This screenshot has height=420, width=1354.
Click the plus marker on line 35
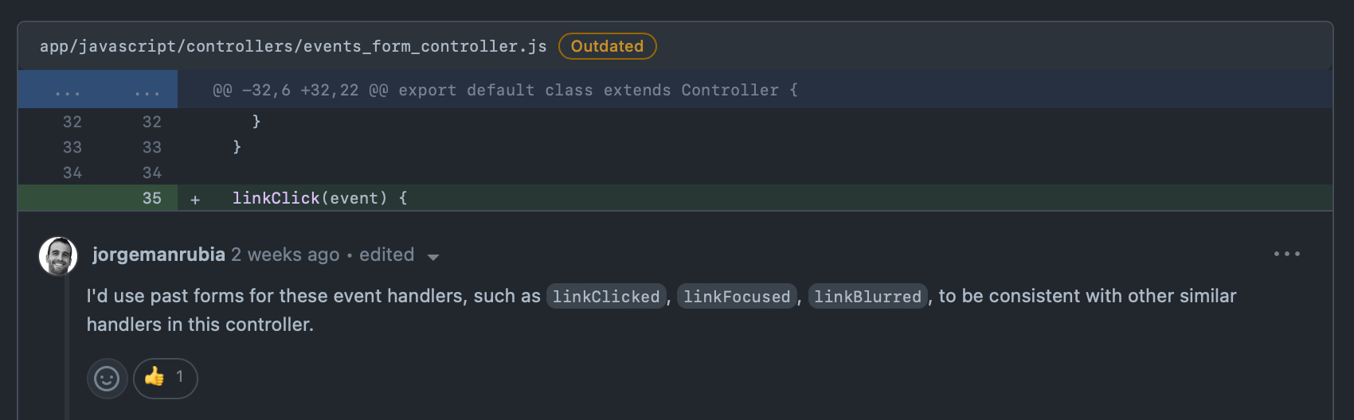[195, 199]
